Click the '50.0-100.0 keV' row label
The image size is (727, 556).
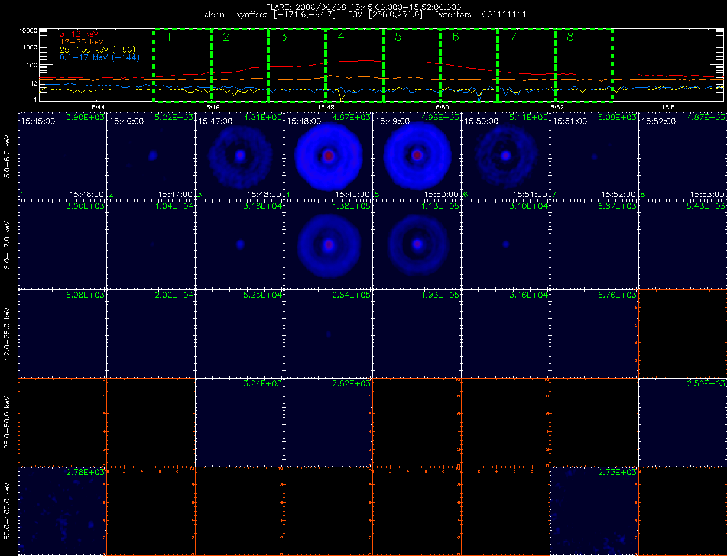(x=8, y=510)
